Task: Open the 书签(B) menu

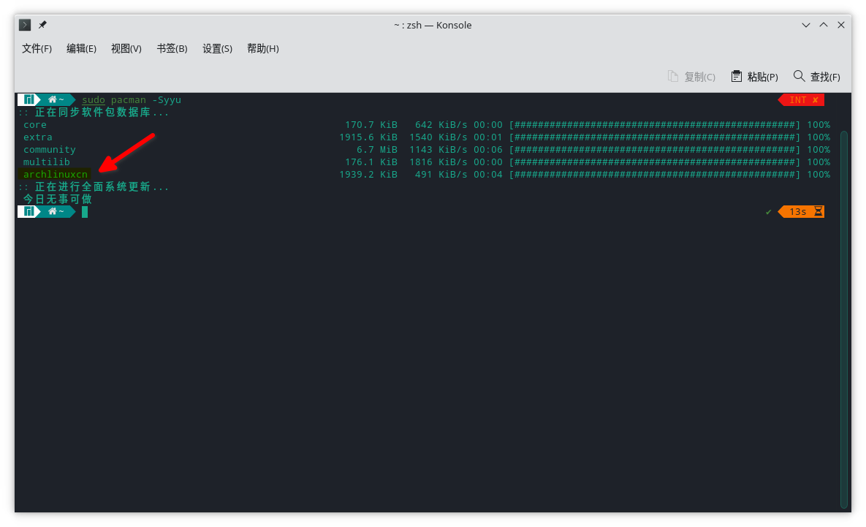Action: coord(172,49)
